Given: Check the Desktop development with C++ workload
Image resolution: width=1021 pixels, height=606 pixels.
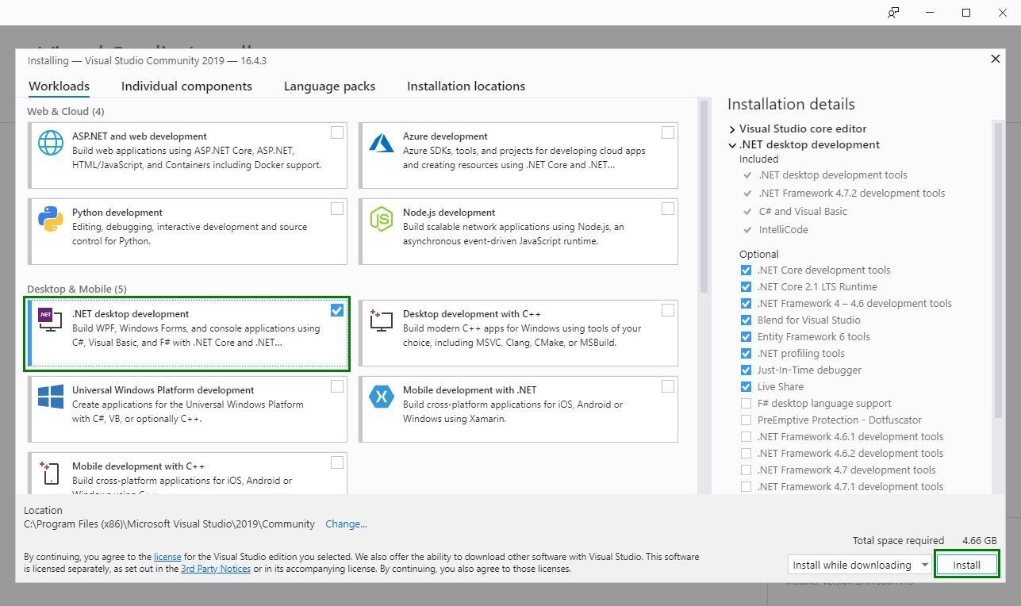Looking at the screenshot, I should tap(668, 310).
